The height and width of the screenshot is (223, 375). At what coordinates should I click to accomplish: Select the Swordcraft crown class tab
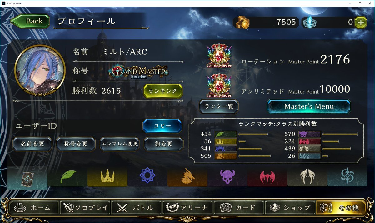point(107,177)
